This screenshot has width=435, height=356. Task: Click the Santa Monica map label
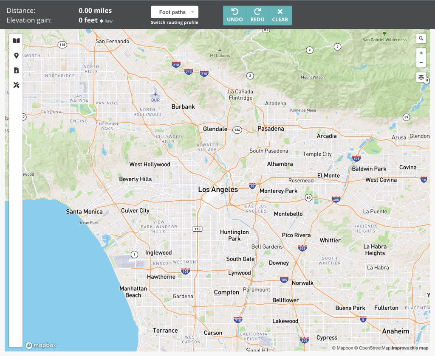[84, 212]
